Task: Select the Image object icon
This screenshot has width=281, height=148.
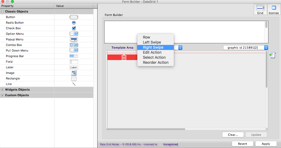Action: (74, 73)
